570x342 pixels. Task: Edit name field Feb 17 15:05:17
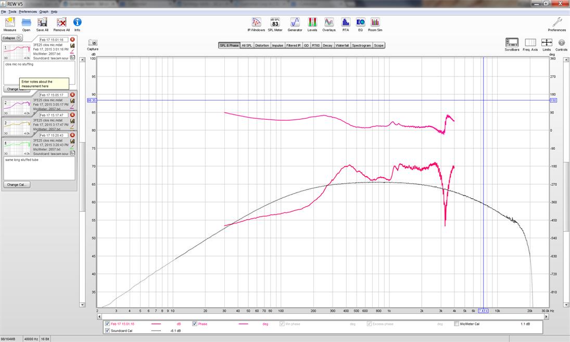54,95
